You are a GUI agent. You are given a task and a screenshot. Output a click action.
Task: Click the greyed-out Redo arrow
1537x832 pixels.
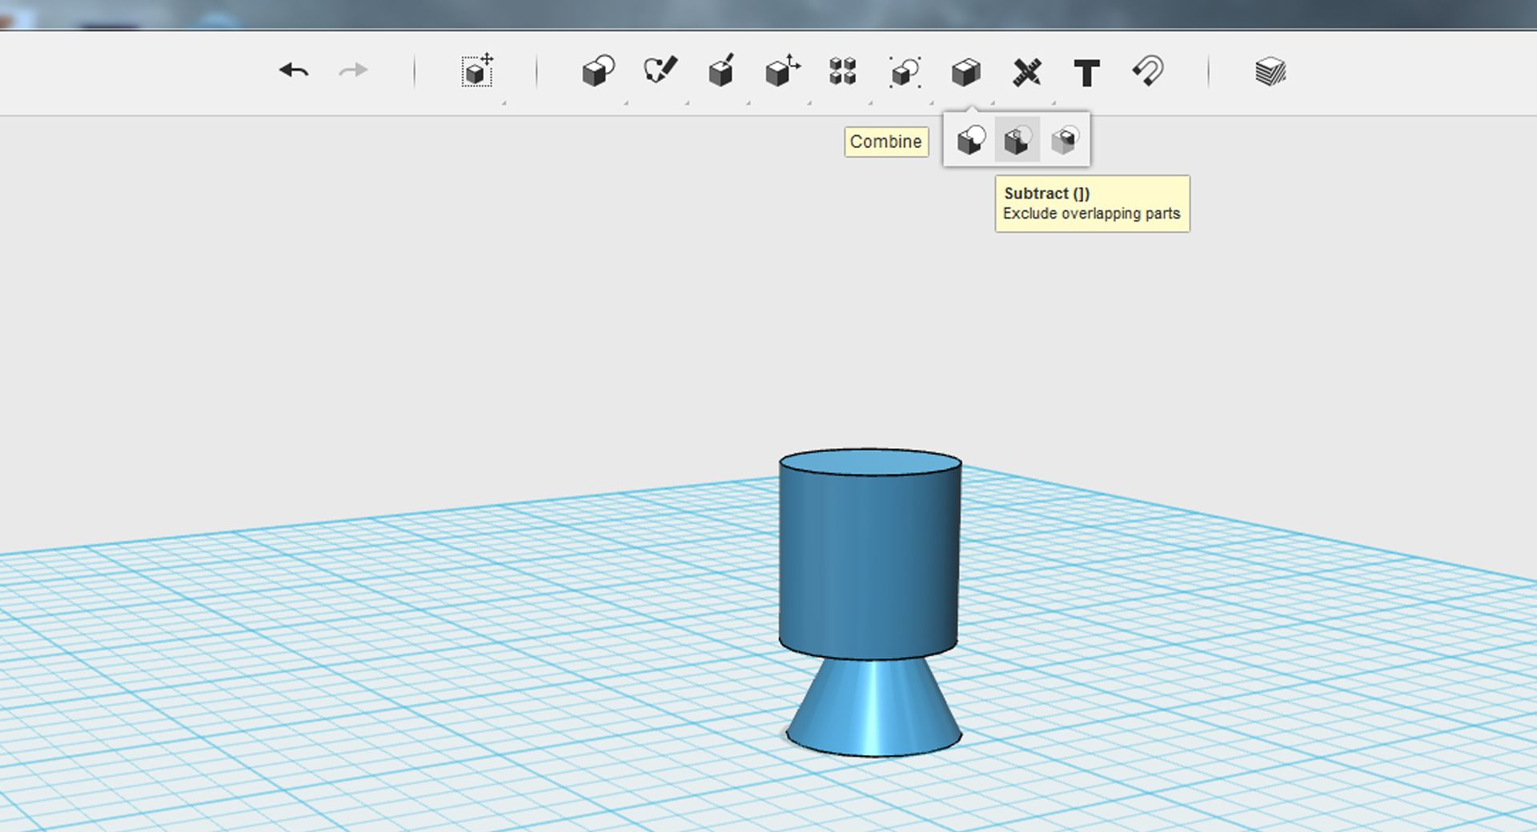pos(353,71)
